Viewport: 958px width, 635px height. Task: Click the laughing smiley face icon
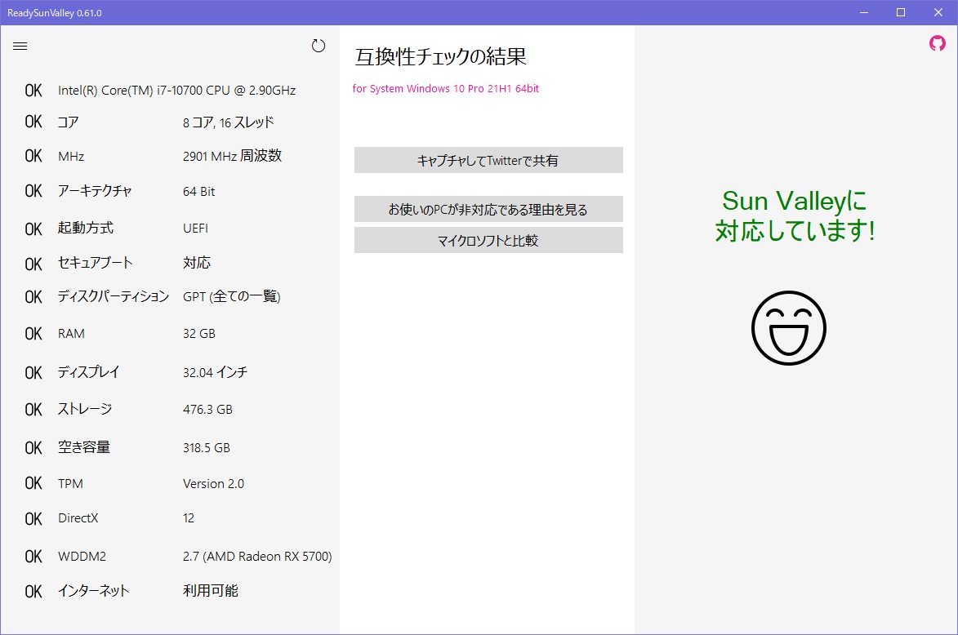[x=789, y=328]
